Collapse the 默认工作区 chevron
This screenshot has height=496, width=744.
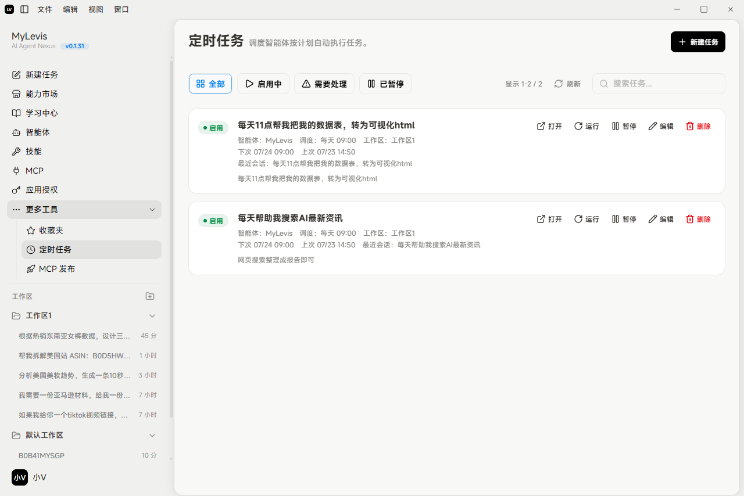coord(152,436)
